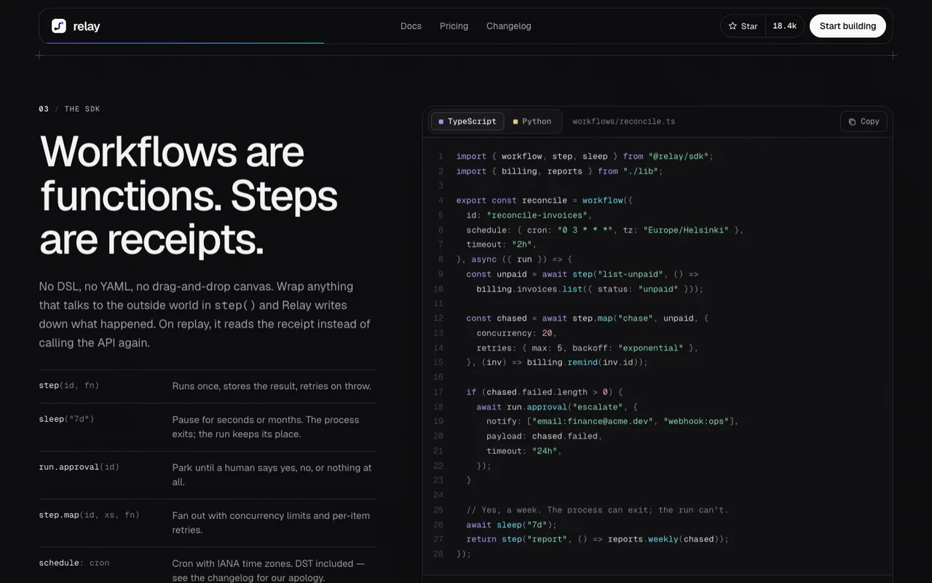Click the step.map(id, xs, fn) label
The width and height of the screenshot is (932, 583).
(90, 515)
